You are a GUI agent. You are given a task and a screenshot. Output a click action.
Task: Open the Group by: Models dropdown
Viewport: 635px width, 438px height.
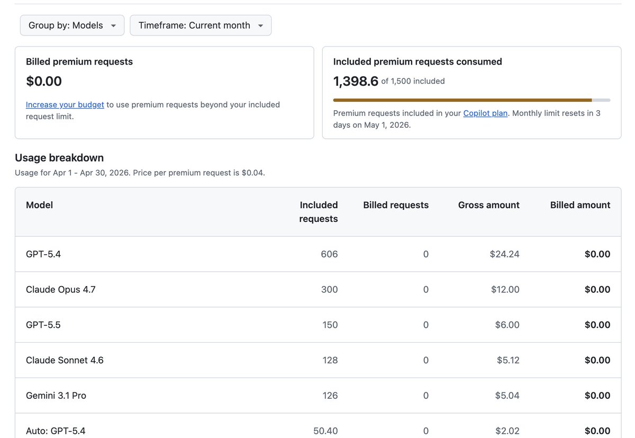(72, 25)
